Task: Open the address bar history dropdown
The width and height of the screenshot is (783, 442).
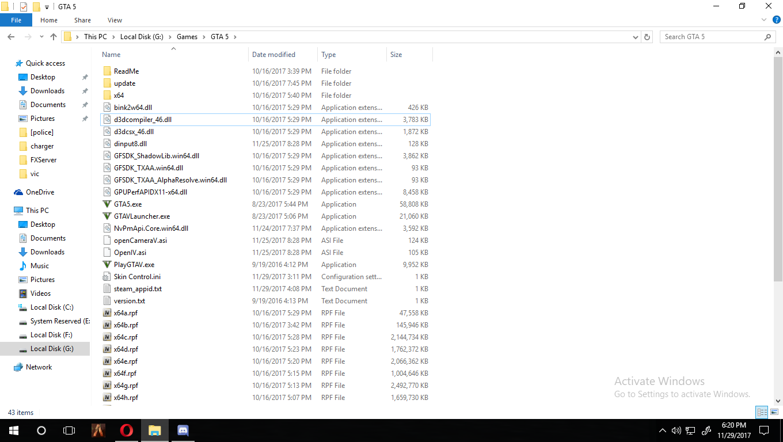Action: [x=636, y=37]
